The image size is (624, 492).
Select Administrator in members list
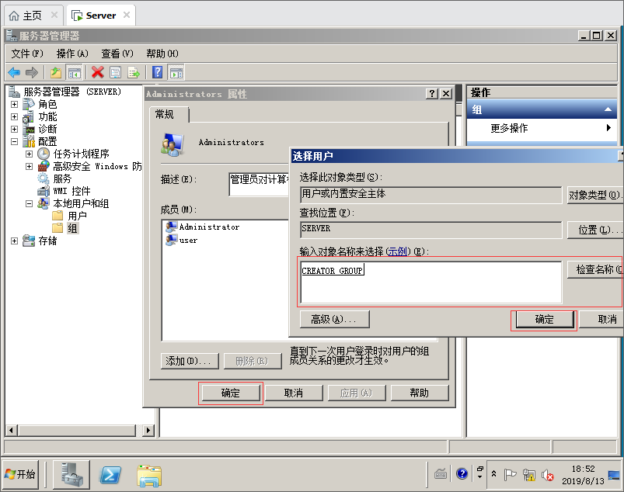209,227
